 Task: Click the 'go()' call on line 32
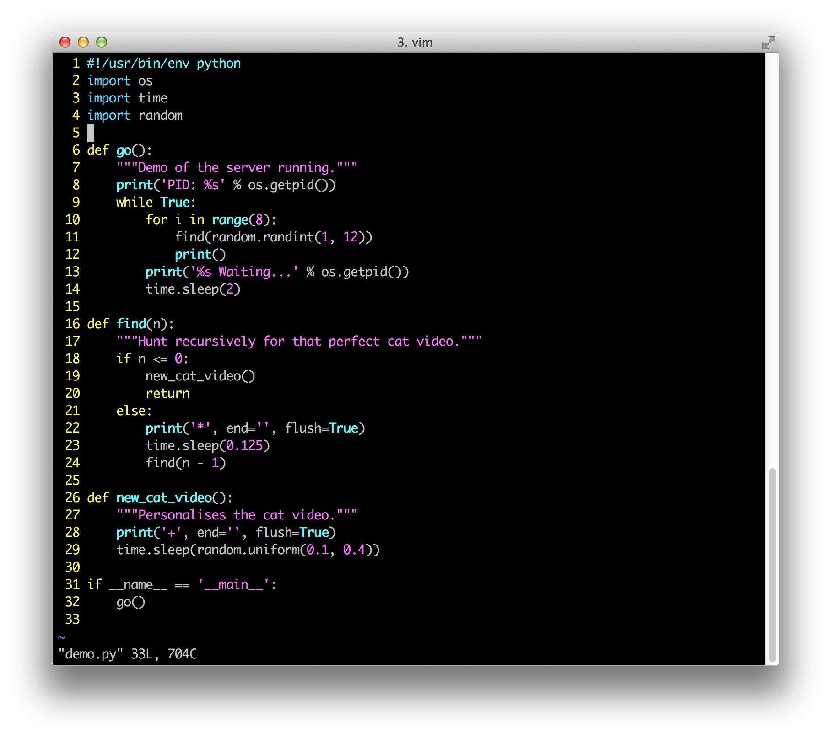pos(131,602)
